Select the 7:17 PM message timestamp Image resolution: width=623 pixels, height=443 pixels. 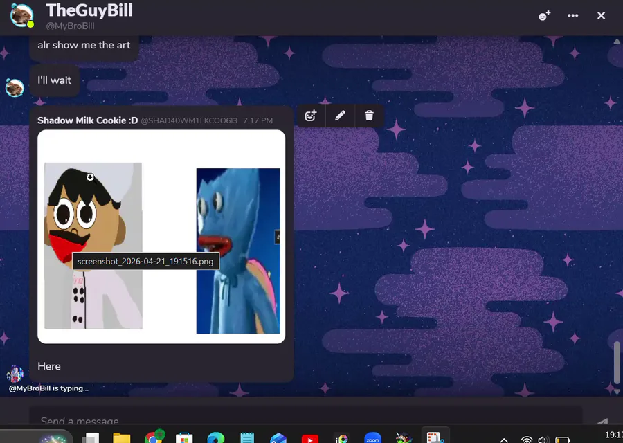pyautogui.click(x=258, y=120)
